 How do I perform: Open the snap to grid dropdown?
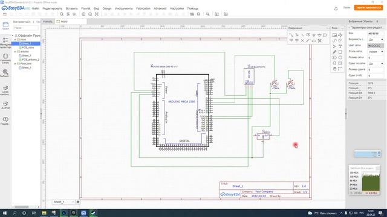(376, 63)
